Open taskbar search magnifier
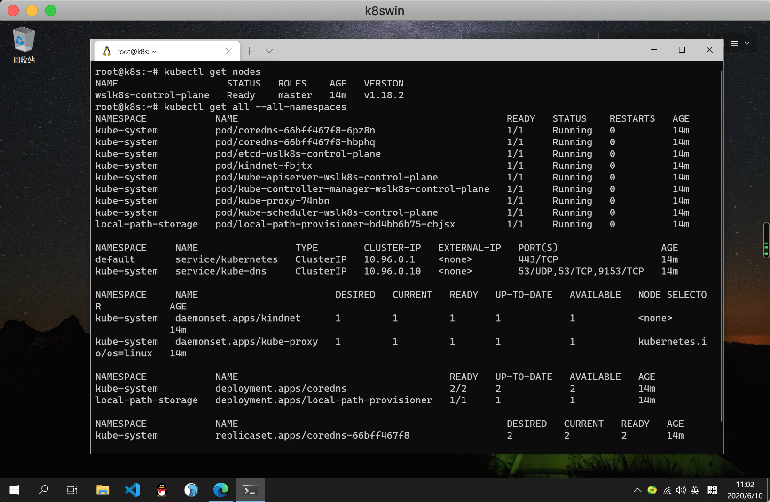This screenshot has height=502, width=770. (x=43, y=490)
